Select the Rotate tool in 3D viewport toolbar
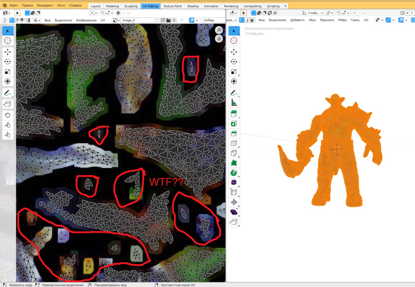 coord(234,62)
